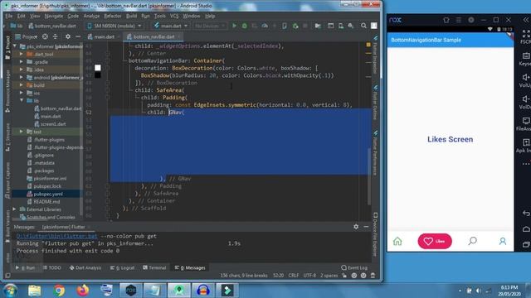Select pubspec.lock in project tree
Viewport: 531px width, 298px height.
point(44,186)
